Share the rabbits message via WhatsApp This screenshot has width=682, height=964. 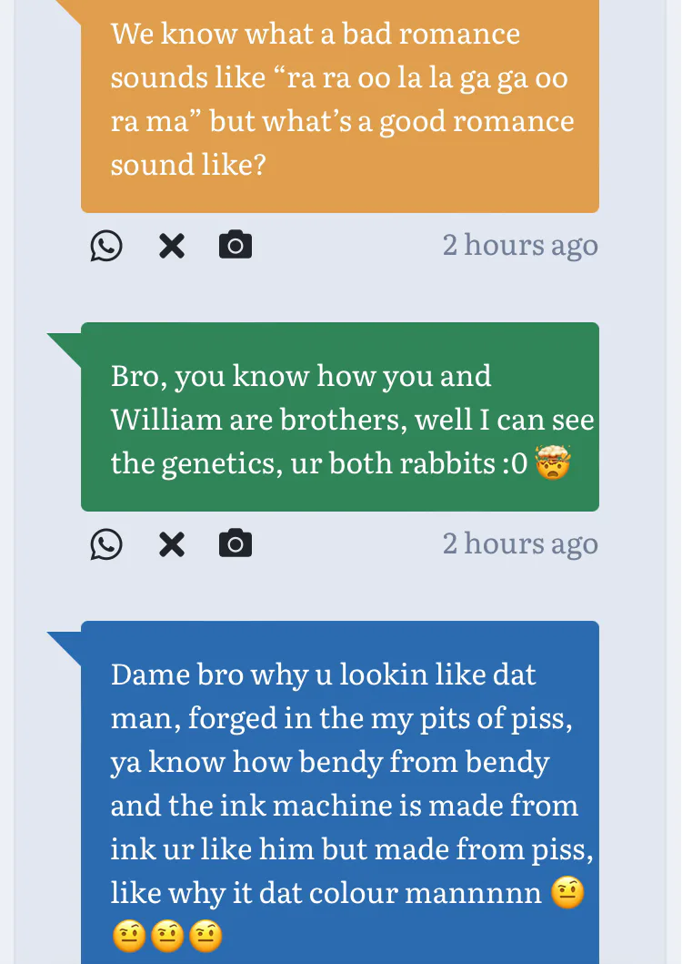(x=106, y=544)
